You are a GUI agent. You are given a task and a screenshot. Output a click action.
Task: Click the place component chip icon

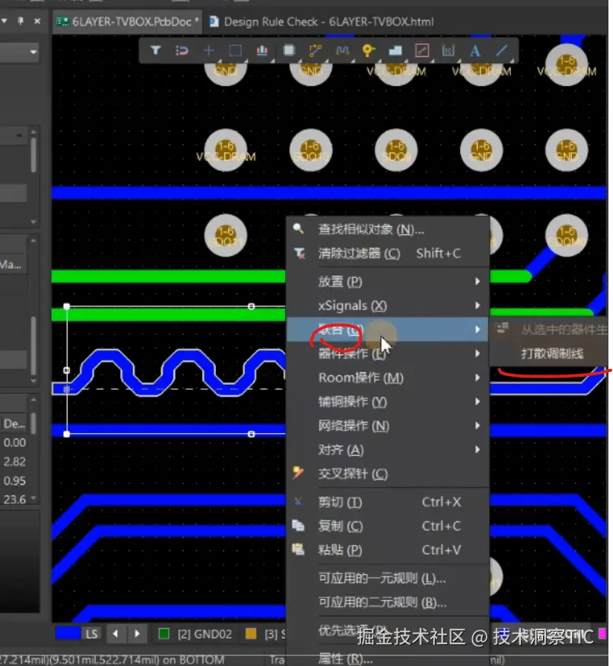pos(289,50)
